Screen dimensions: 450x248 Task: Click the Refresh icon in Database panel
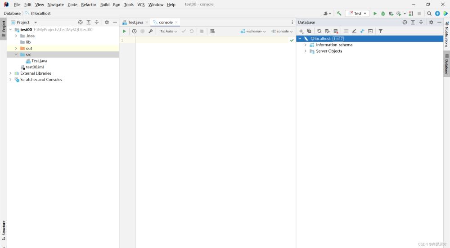(319, 31)
